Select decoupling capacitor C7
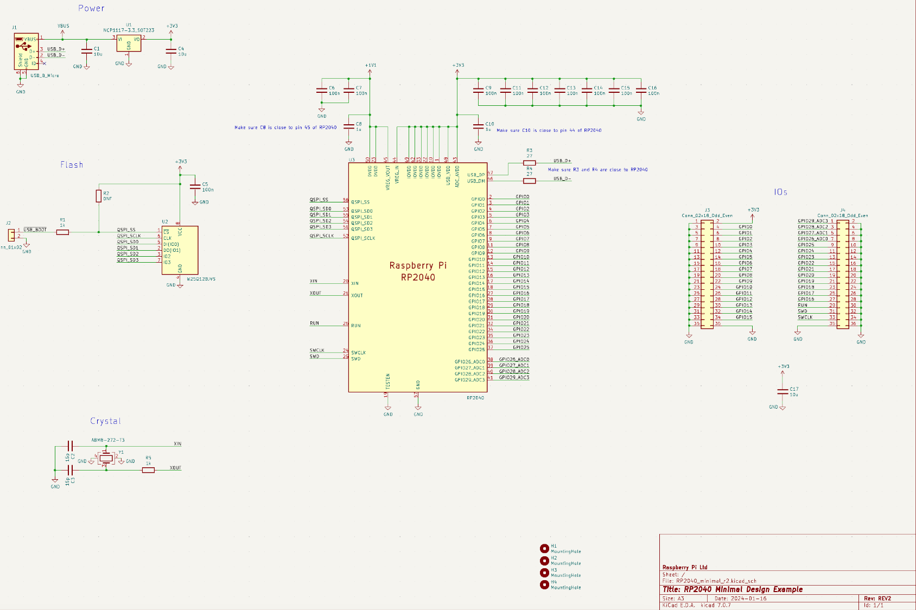The width and height of the screenshot is (916, 610). tap(349, 91)
